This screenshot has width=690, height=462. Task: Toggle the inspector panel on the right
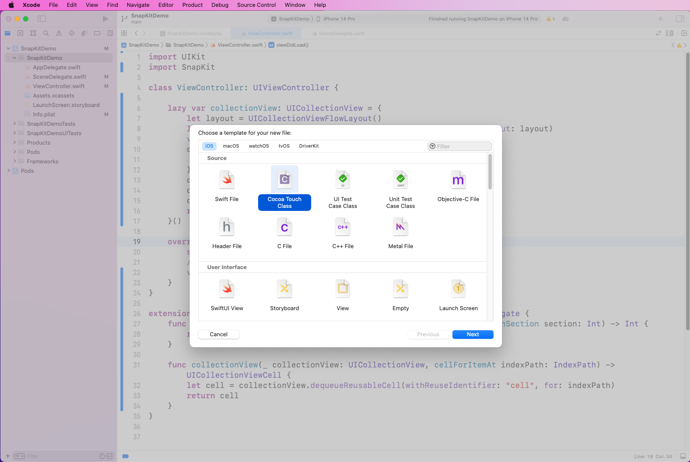click(680, 19)
